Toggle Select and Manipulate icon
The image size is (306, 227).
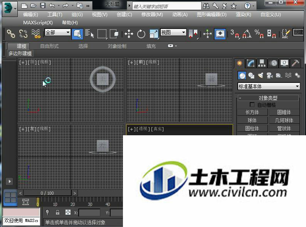point(207,34)
